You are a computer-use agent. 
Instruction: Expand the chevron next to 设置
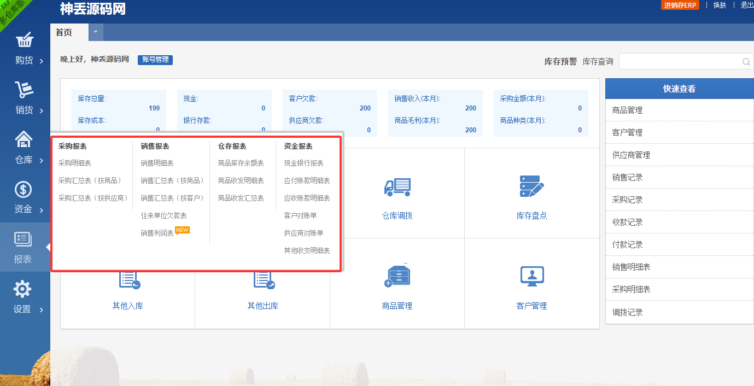(42, 310)
